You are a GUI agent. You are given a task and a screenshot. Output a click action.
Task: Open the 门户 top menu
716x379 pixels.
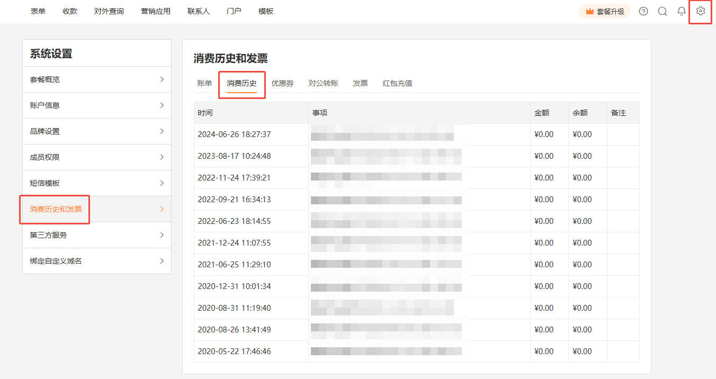point(234,11)
